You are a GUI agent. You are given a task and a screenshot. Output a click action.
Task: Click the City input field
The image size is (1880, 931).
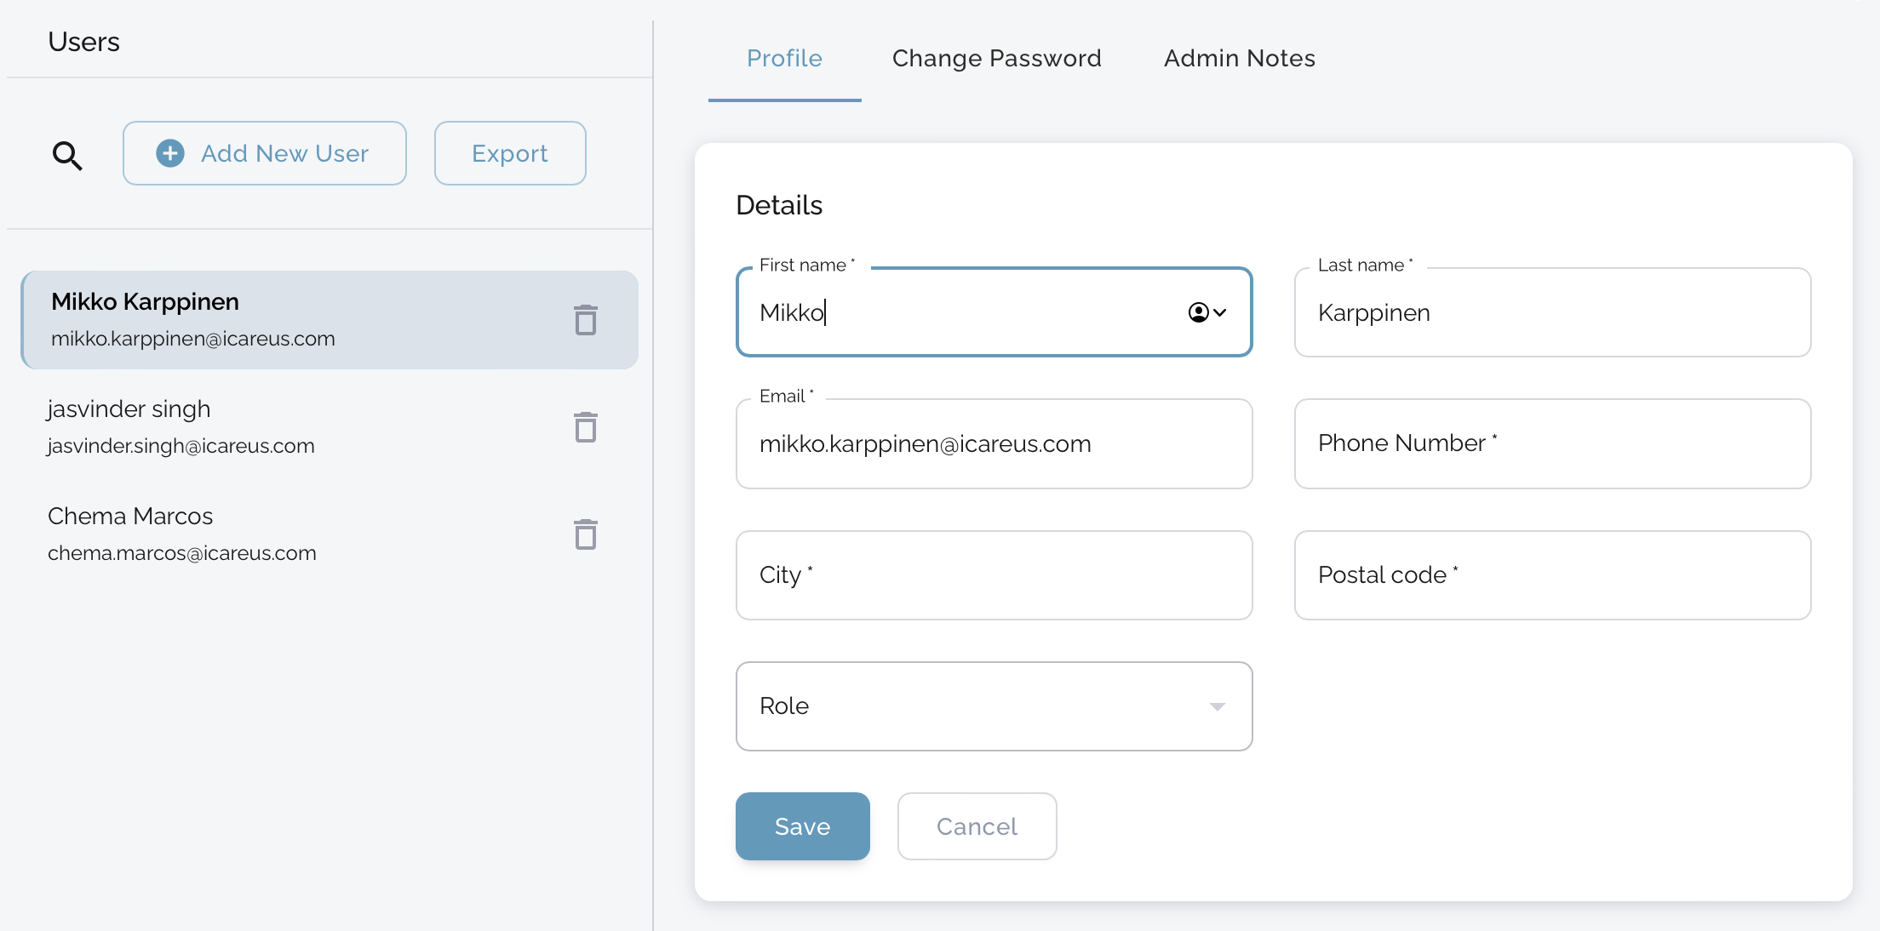coord(993,575)
